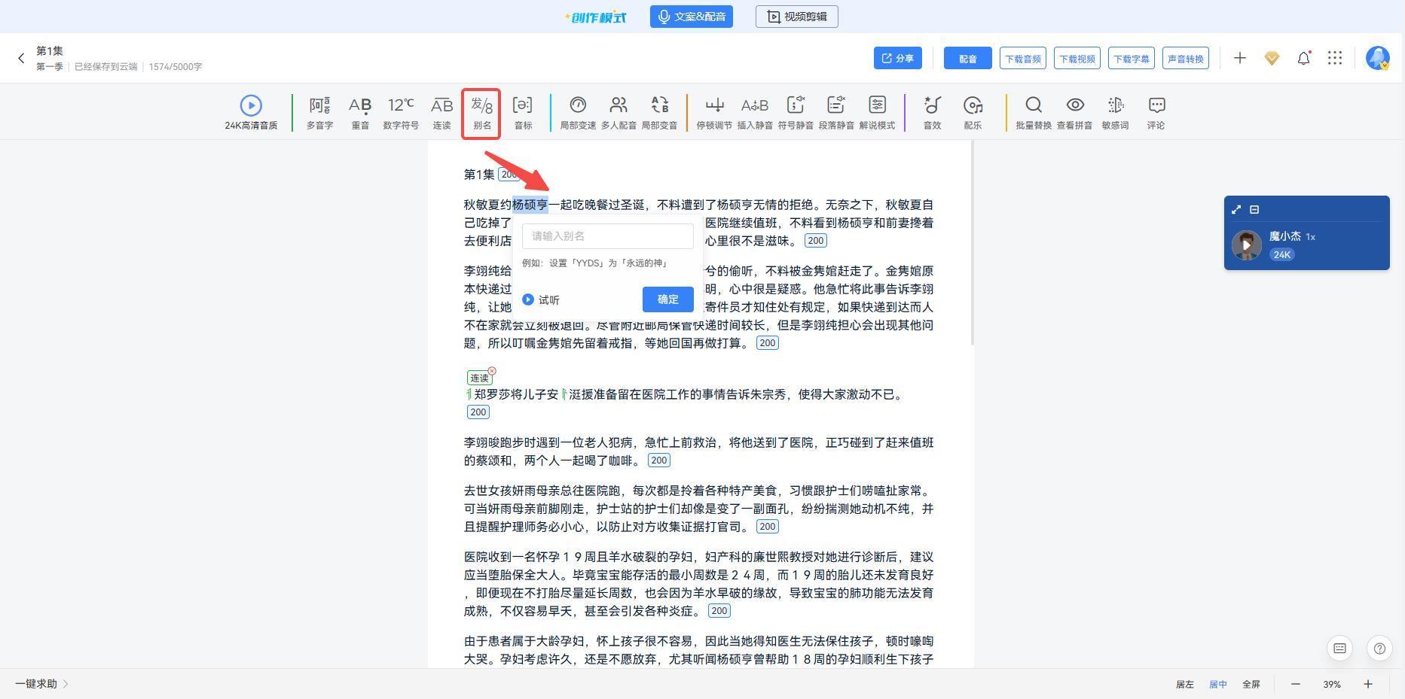Toggle 查看拼音 eye icon

(x=1074, y=113)
